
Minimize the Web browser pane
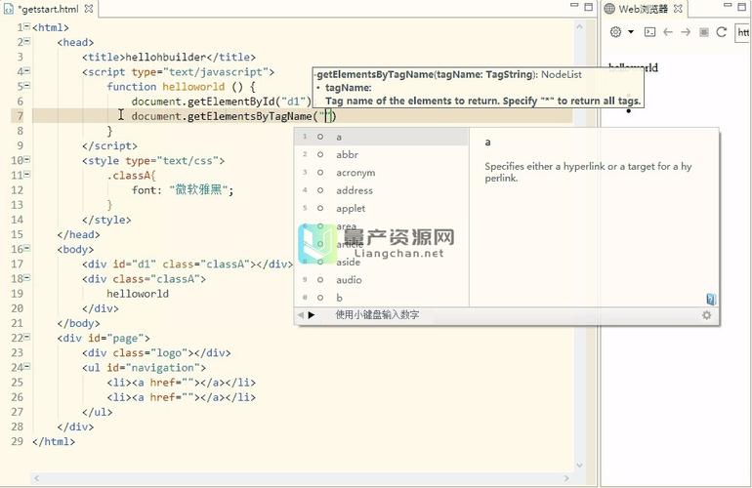tap(728, 5)
